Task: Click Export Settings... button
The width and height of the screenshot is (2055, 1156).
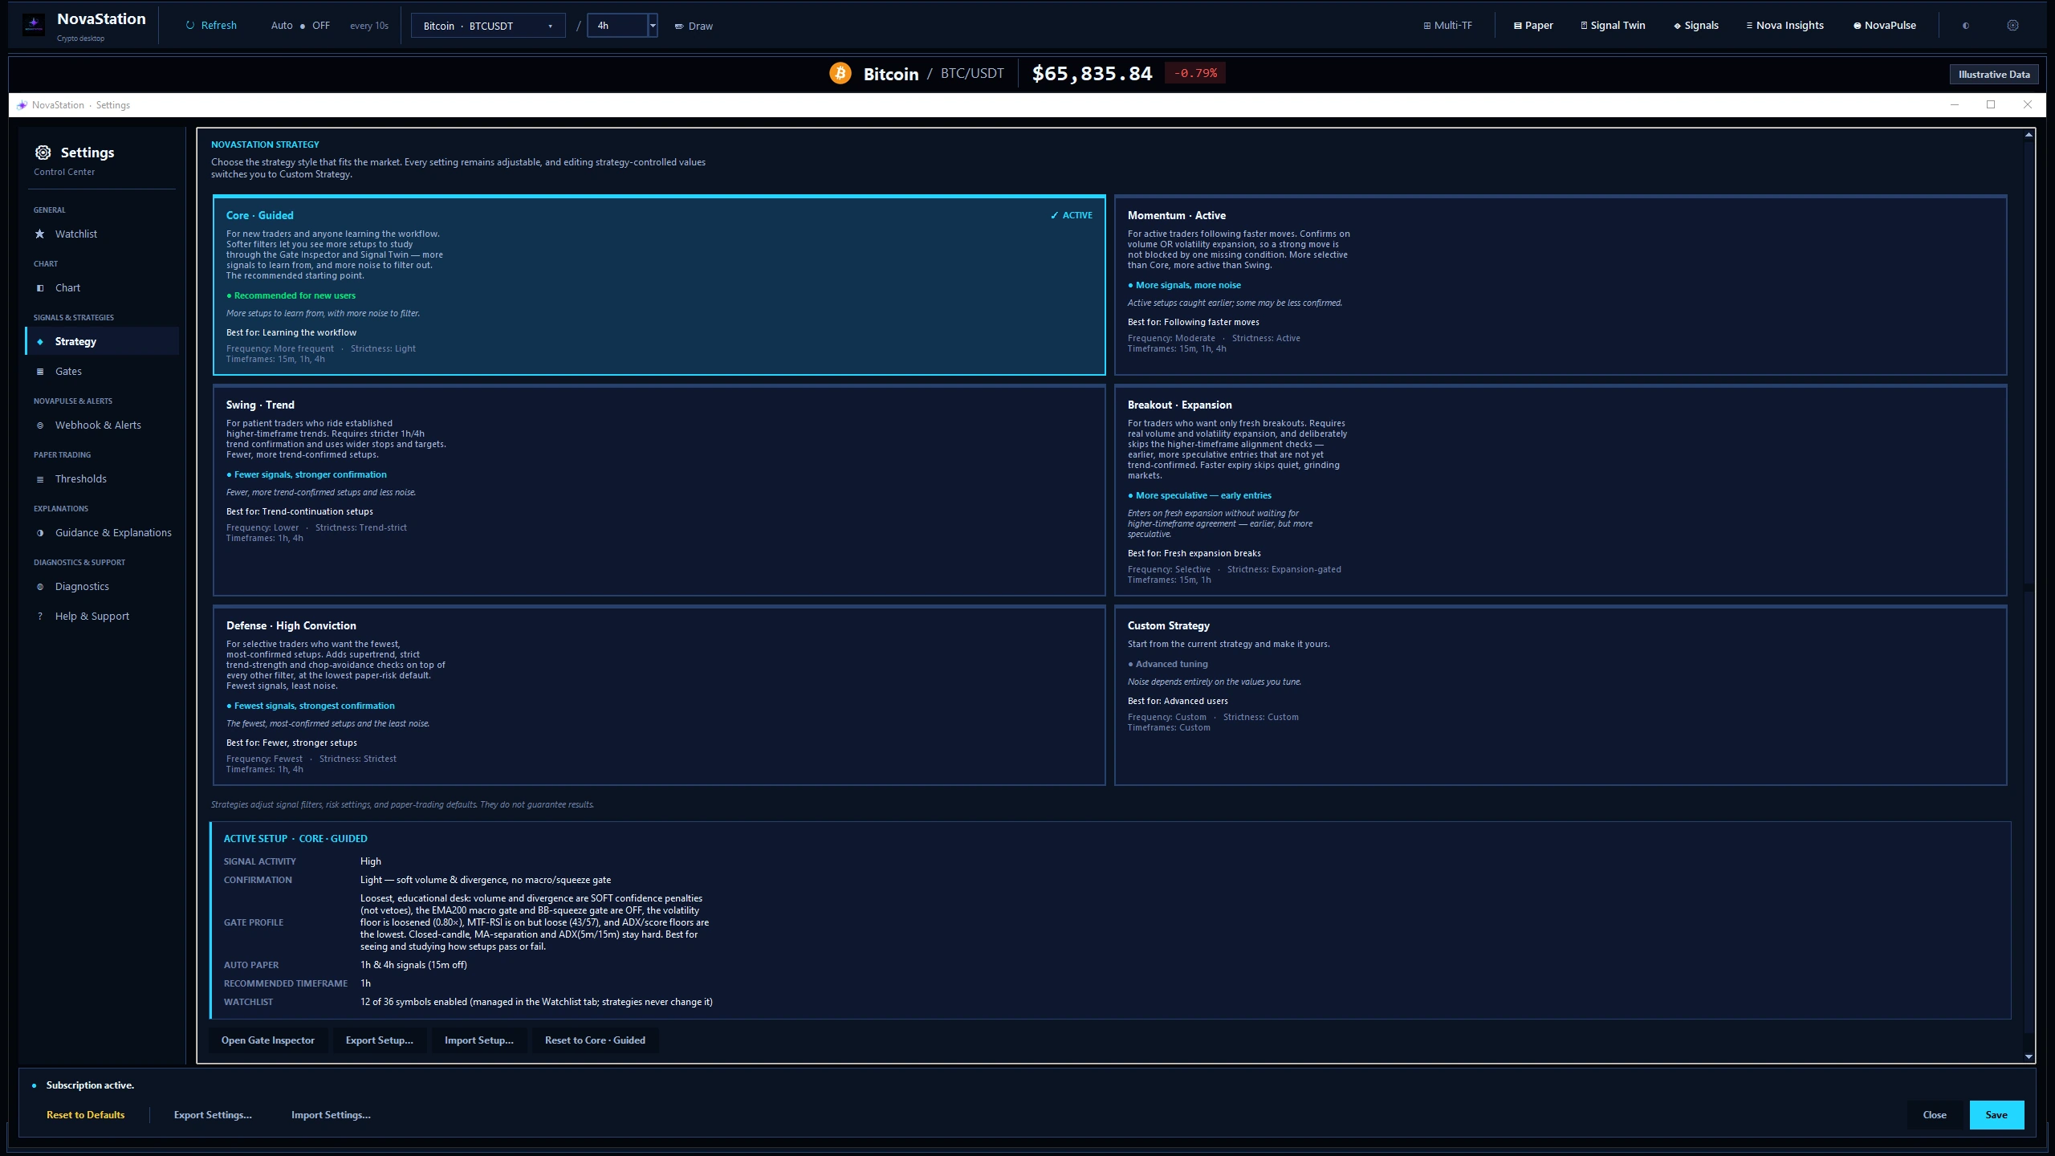Action: [x=213, y=1114]
